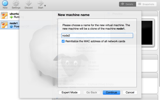The height and width of the screenshot is (100, 160).
Task: Click the ubuntu machine OS icon
Action: [4, 15]
